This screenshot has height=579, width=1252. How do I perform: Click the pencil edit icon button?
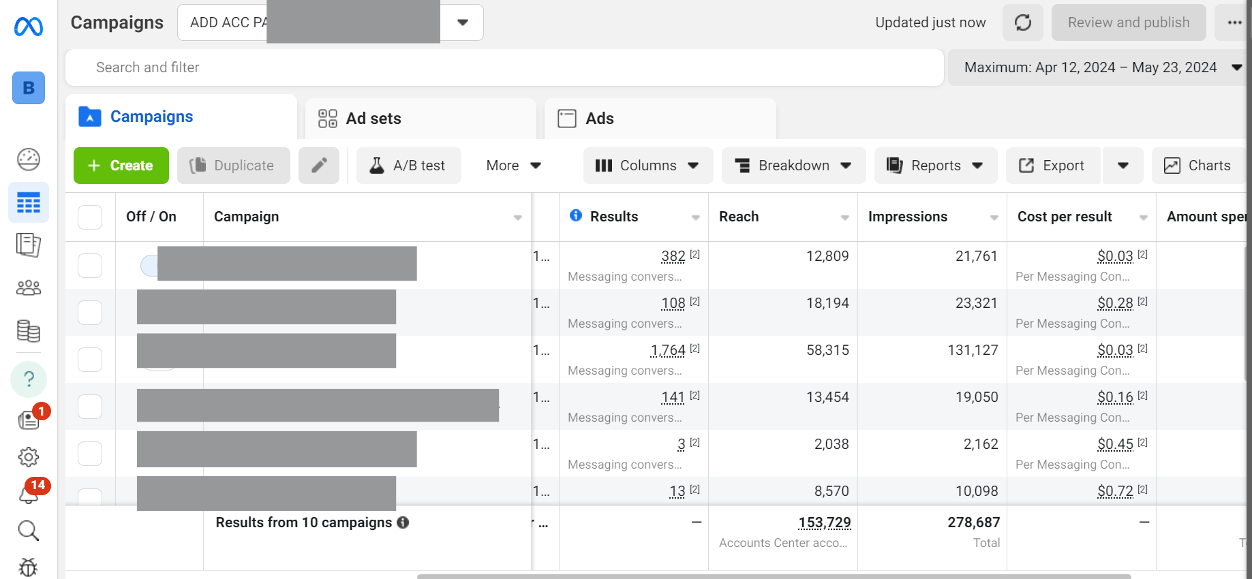click(319, 166)
